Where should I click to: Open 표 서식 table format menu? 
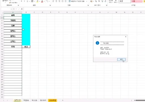(x=116, y=1)
